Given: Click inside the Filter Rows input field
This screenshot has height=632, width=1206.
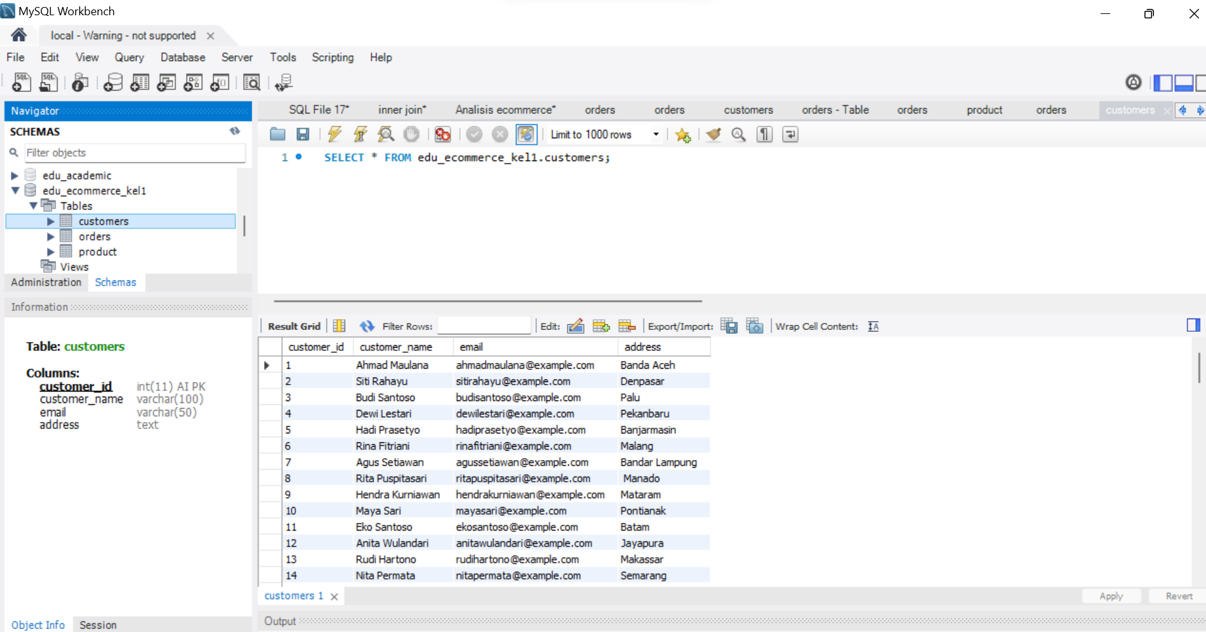Looking at the screenshot, I should point(484,326).
